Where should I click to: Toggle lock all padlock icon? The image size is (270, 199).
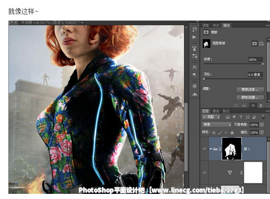coord(232,133)
